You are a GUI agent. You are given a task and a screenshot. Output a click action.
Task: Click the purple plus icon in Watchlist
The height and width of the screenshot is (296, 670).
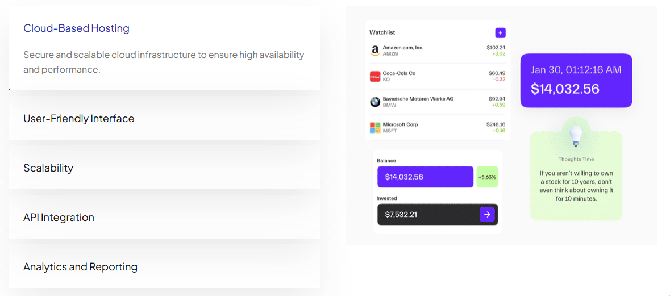(x=500, y=33)
